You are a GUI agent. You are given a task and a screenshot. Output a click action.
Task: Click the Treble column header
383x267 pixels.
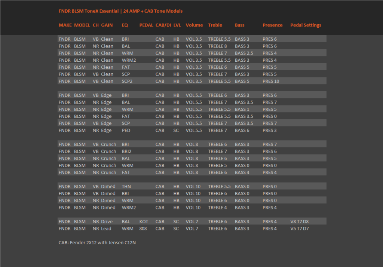[215, 25]
